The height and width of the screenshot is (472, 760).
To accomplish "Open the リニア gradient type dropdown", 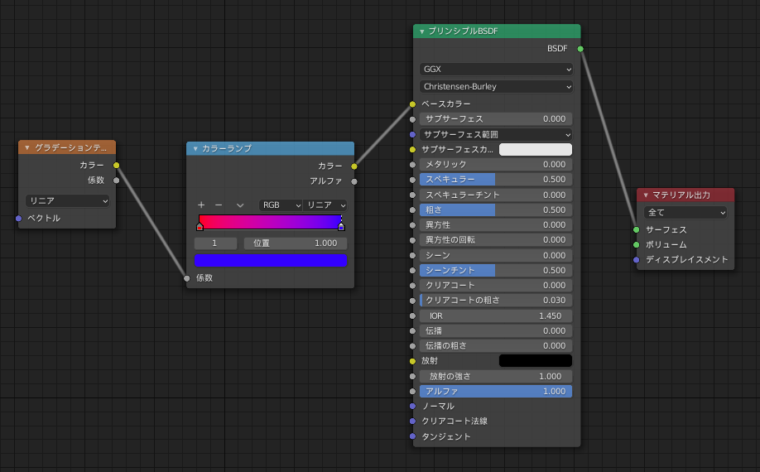I will pyautogui.click(x=67, y=200).
